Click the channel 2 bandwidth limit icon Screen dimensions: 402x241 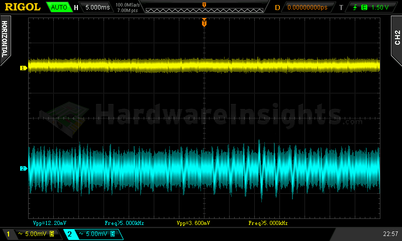(113, 234)
